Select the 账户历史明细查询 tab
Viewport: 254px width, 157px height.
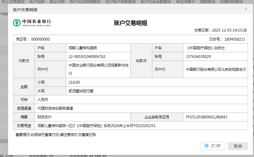point(85,2)
